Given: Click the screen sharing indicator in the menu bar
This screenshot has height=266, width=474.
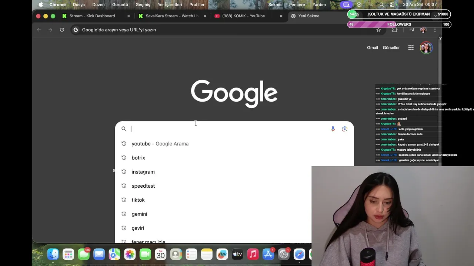Looking at the screenshot, I should coord(346,4).
